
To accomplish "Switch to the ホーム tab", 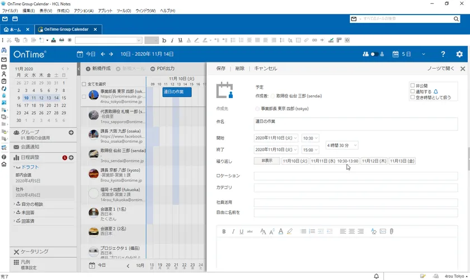I will [17, 29].
